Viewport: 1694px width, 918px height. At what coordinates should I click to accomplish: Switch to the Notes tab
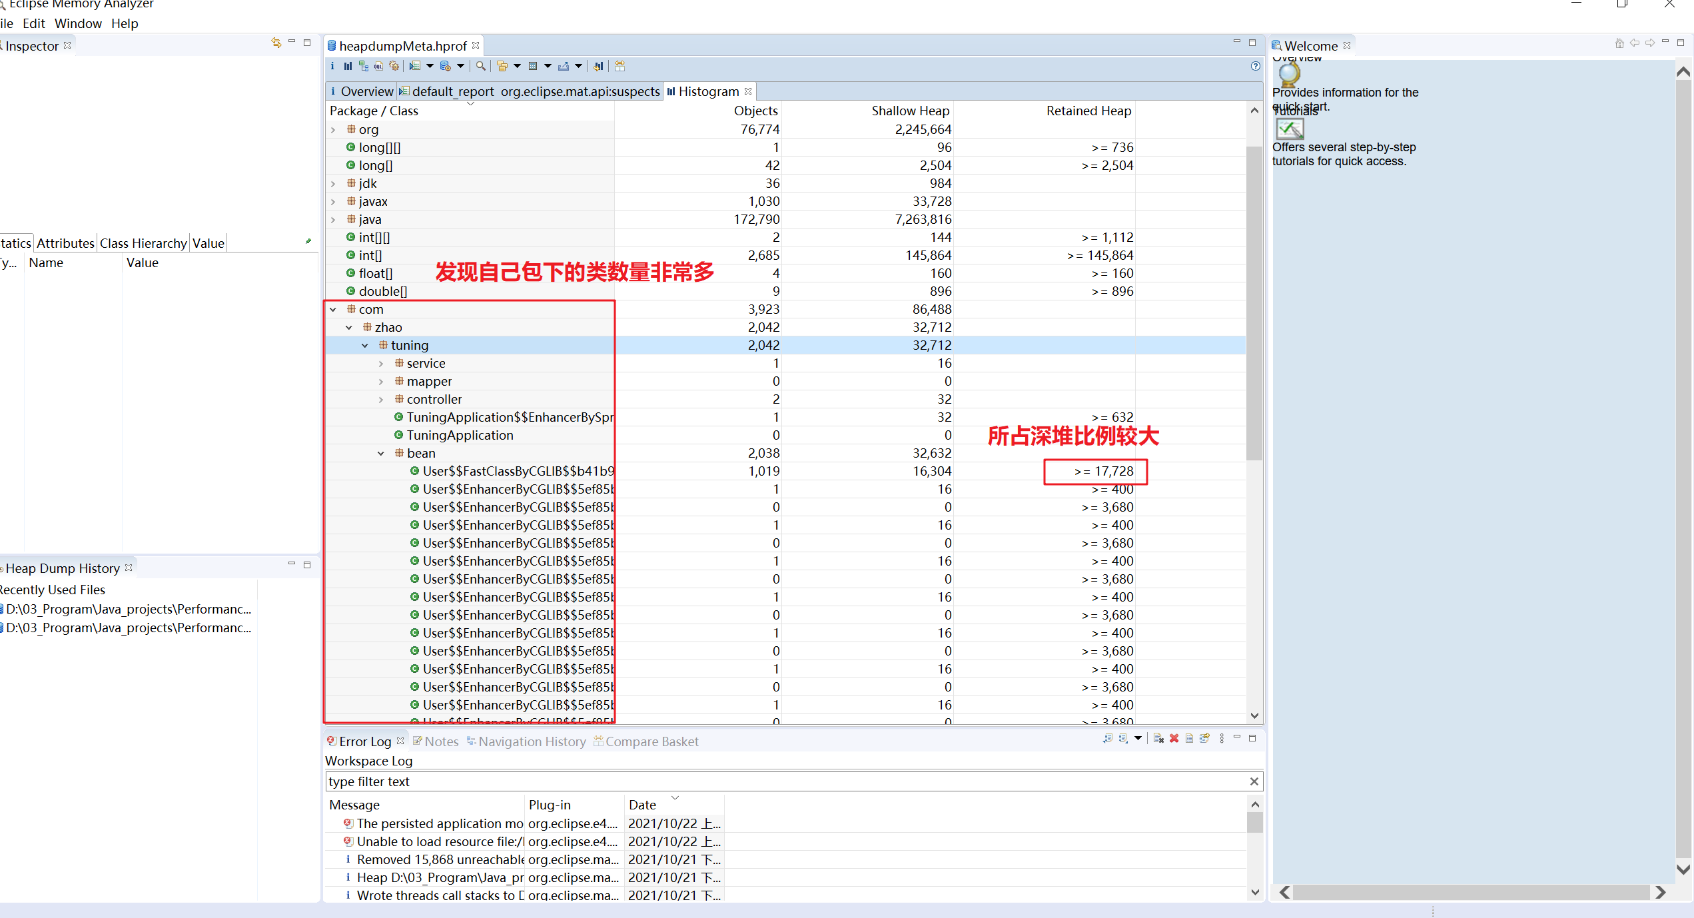point(436,741)
